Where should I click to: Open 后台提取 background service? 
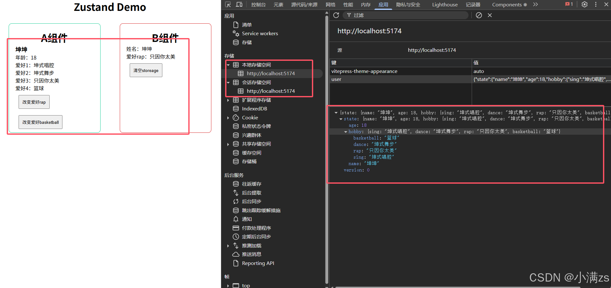pos(251,193)
